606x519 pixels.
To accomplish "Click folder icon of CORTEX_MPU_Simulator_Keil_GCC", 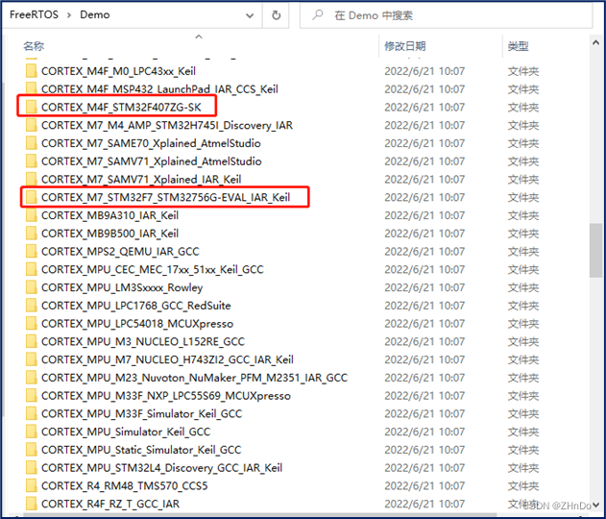I will point(32,432).
